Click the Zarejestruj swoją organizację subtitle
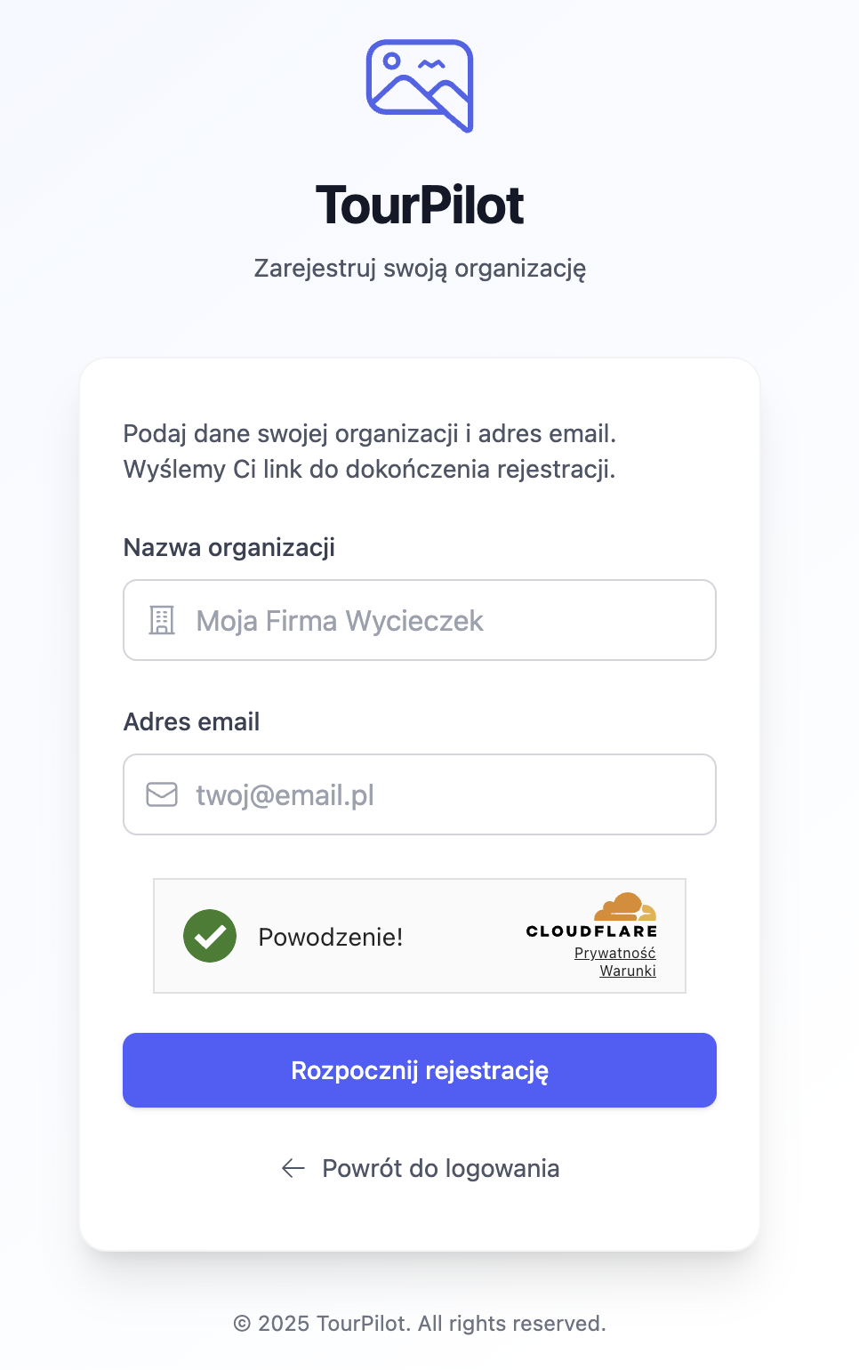 [x=420, y=268]
